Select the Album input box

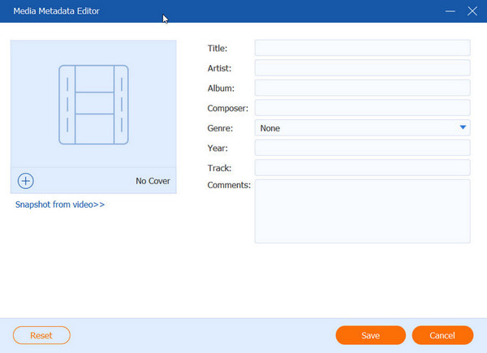(x=362, y=88)
